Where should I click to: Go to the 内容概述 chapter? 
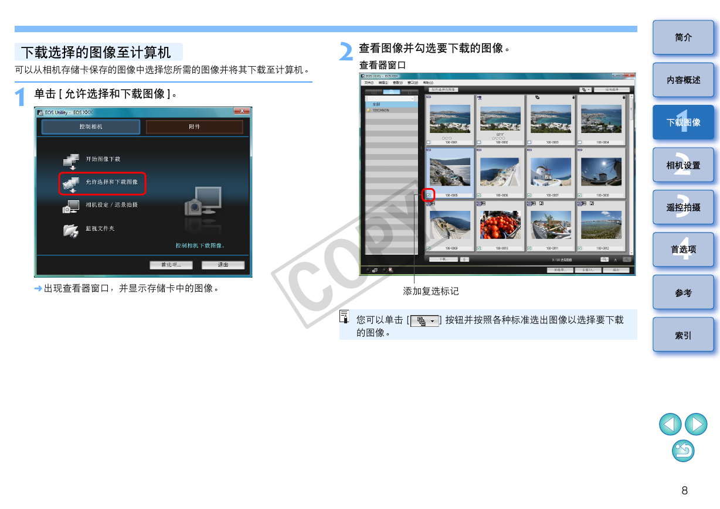coord(683,80)
